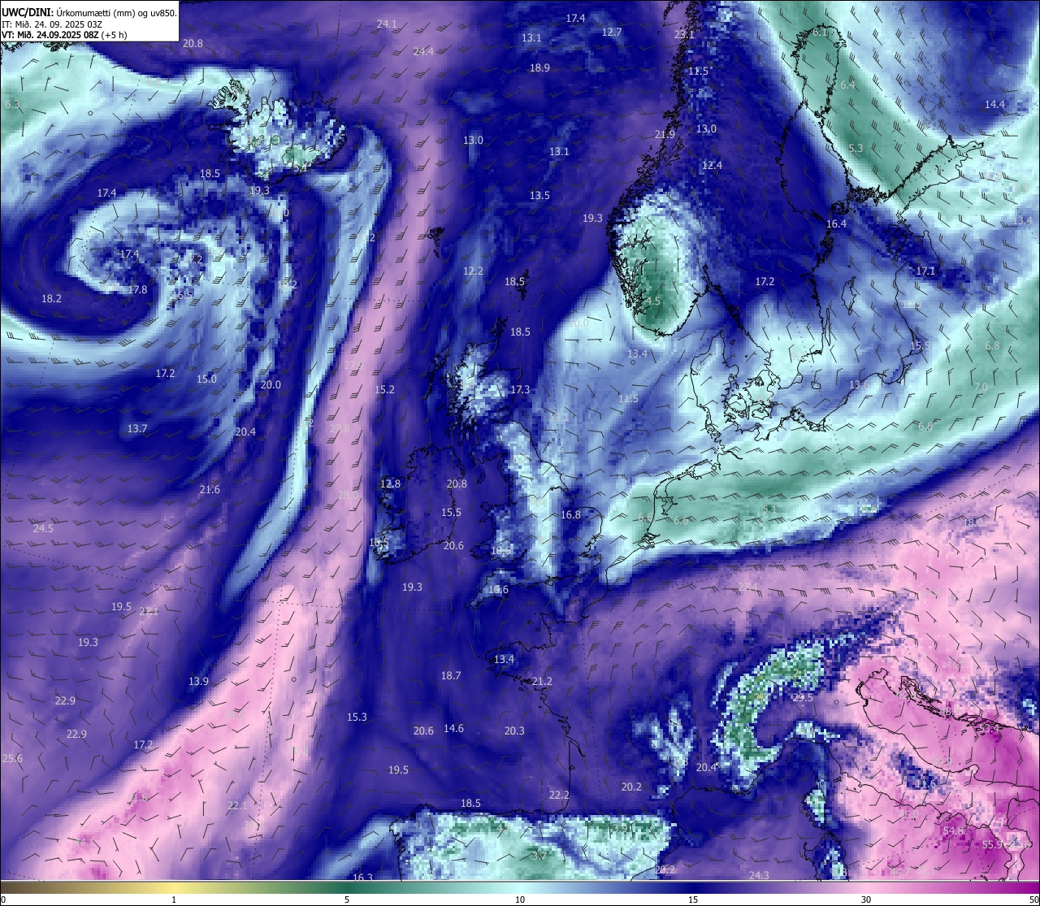Click the UWC/DINI map title text
1040x906 pixels.
(x=89, y=13)
